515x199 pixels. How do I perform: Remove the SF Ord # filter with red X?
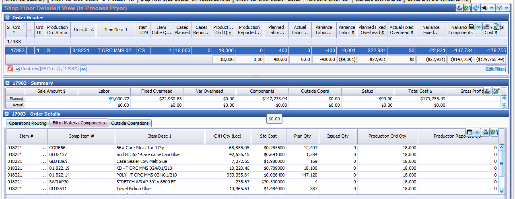(x=10, y=69)
